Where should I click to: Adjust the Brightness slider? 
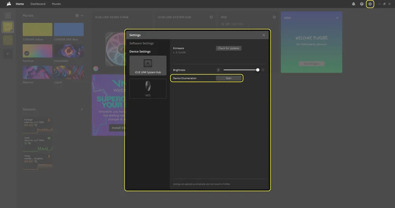point(241,70)
